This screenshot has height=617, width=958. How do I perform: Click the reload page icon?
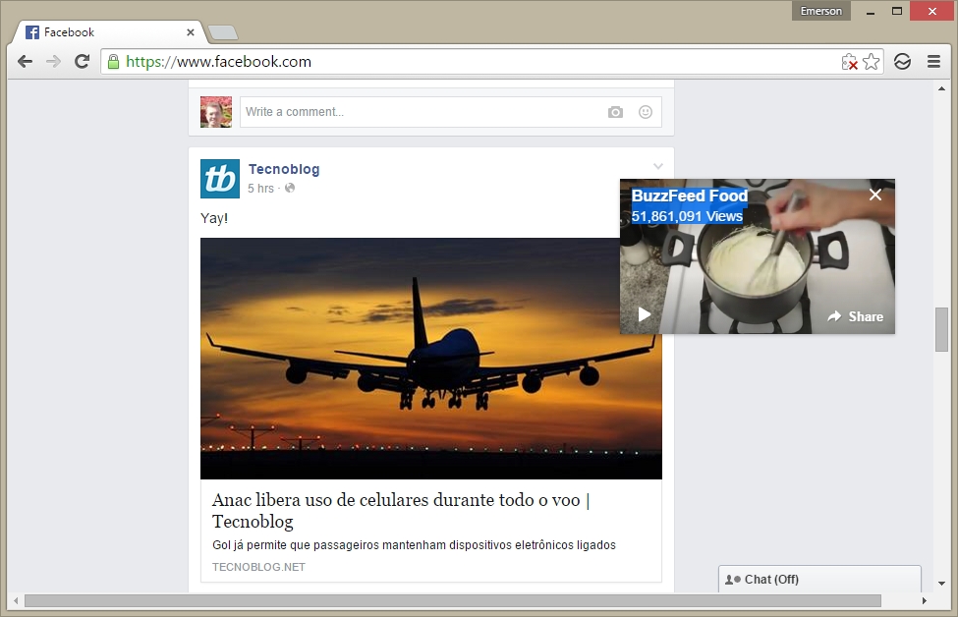(83, 61)
